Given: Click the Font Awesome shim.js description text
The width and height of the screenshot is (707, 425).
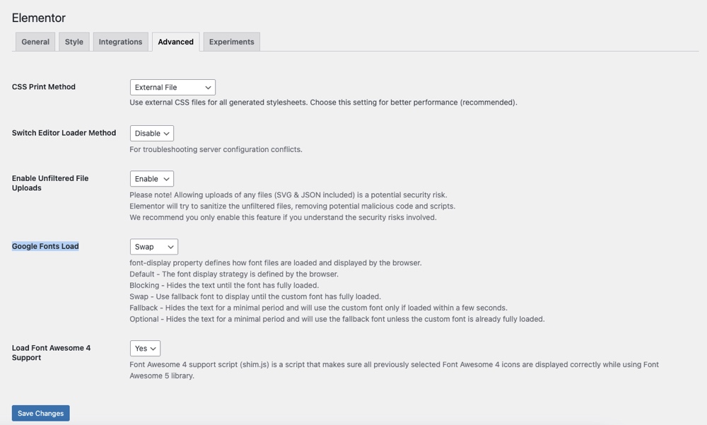Looking at the screenshot, I should [394, 365].
